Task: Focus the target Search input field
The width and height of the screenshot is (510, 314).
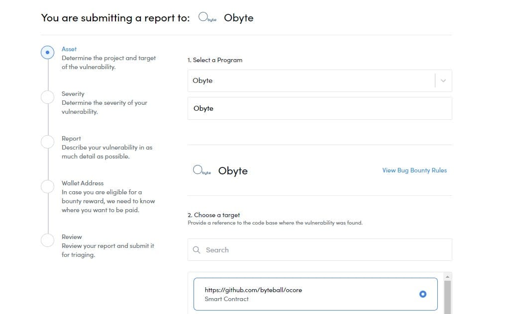Action: point(319,250)
